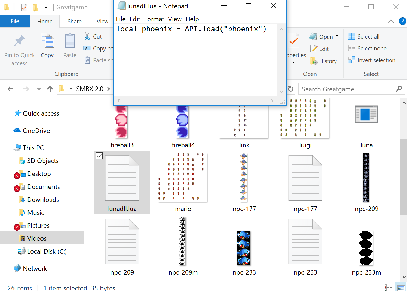The image size is (407, 291).
Task: Open the Open button dropdown arrow
Action: [x=337, y=36]
